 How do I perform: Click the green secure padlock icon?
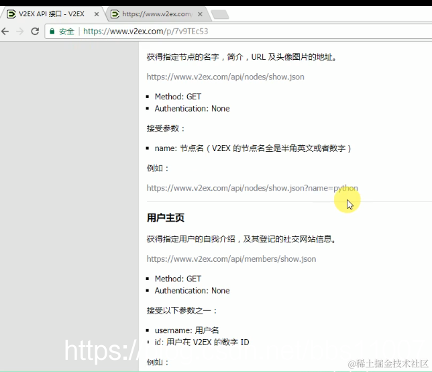pos(52,31)
